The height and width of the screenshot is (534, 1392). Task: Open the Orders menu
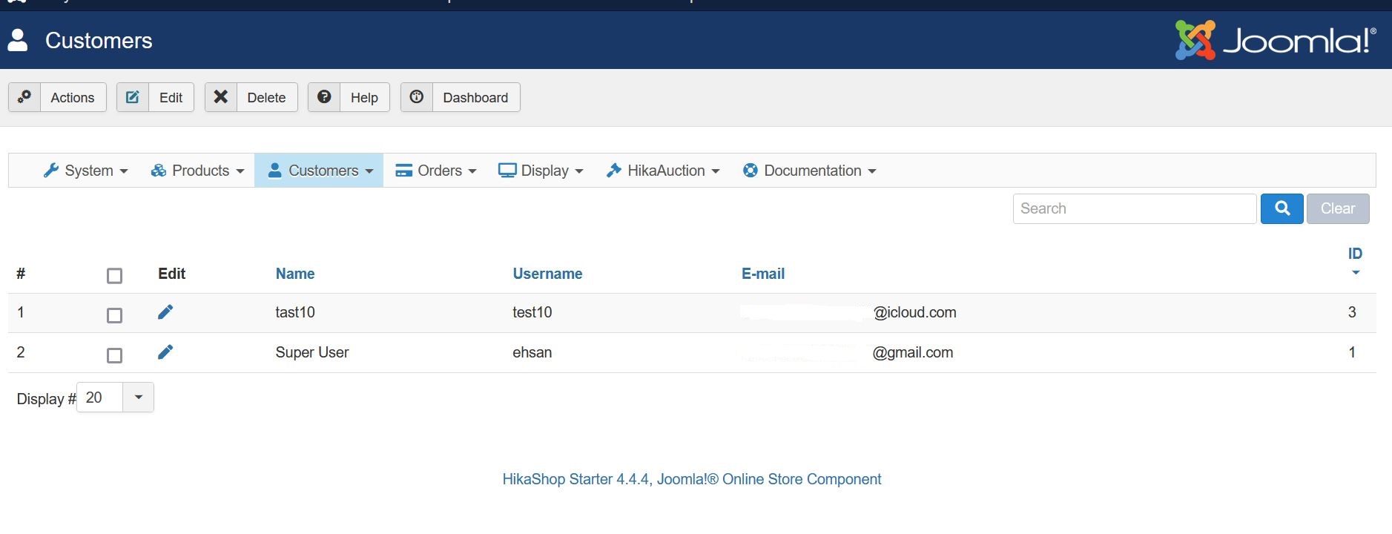[435, 171]
